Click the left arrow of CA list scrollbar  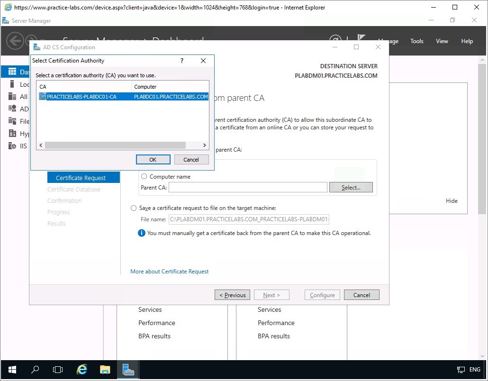[x=41, y=145]
